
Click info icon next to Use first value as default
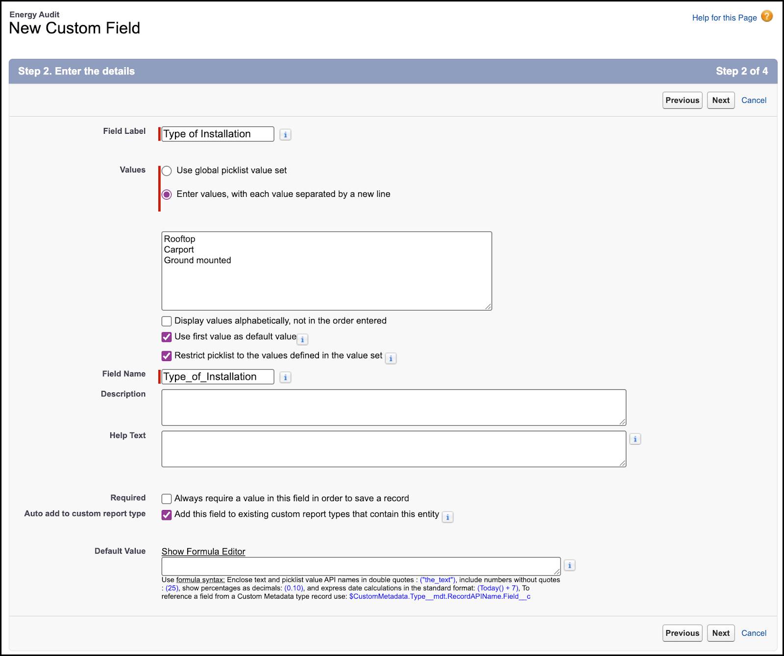[x=302, y=339]
